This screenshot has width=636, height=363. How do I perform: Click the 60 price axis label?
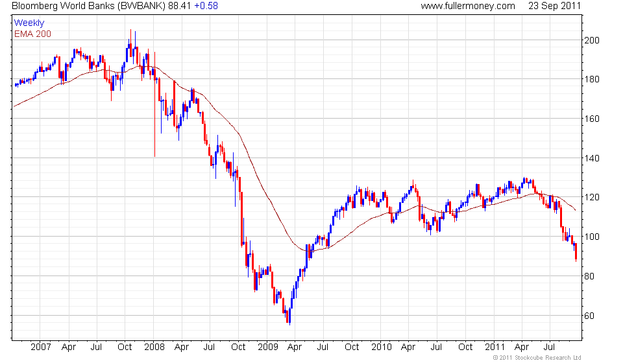point(589,316)
